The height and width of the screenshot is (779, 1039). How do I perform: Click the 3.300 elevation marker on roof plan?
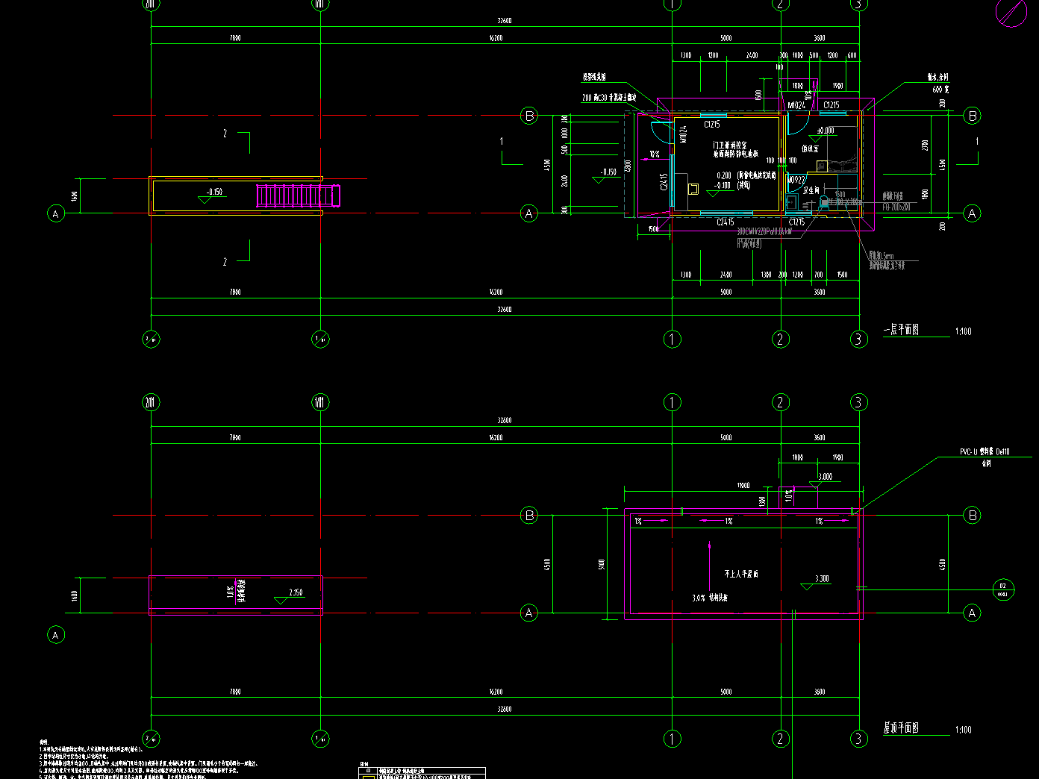point(820,580)
